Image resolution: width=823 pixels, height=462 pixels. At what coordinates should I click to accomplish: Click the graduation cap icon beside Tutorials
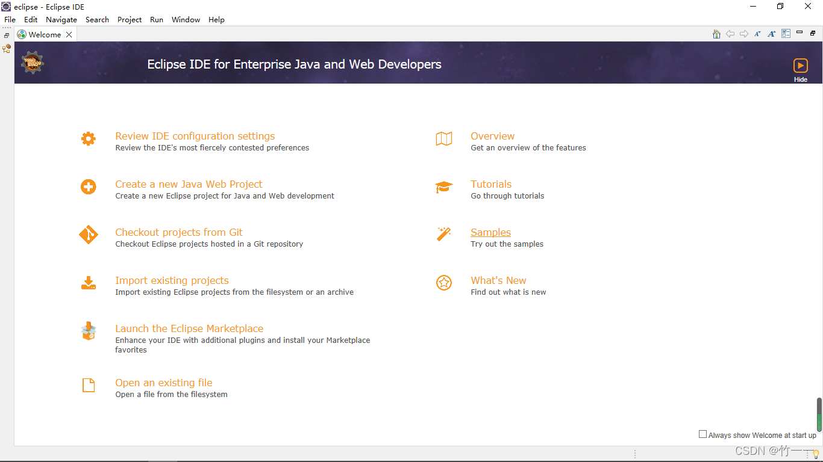pos(444,187)
